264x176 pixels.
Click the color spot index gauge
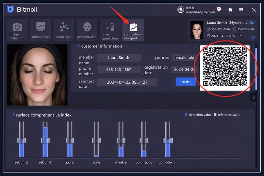(144, 139)
